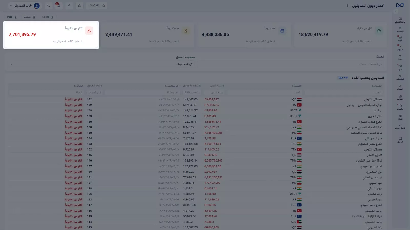Click AED equivalent 141,447.03

click(x=190, y=99)
